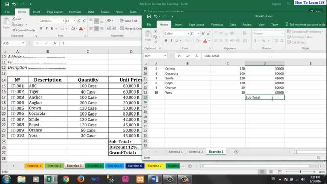Image resolution: width=327 pixels, height=184 pixels.
Task: Open General number format dropdown in Book2
Action: point(283,33)
